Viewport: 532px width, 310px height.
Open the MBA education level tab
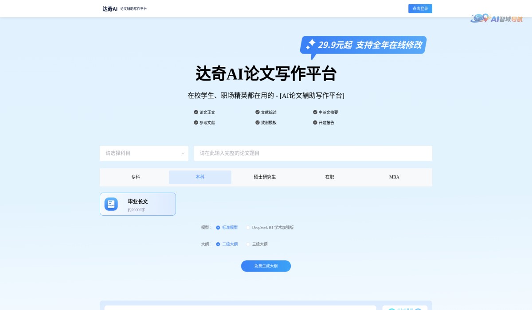pos(395,177)
